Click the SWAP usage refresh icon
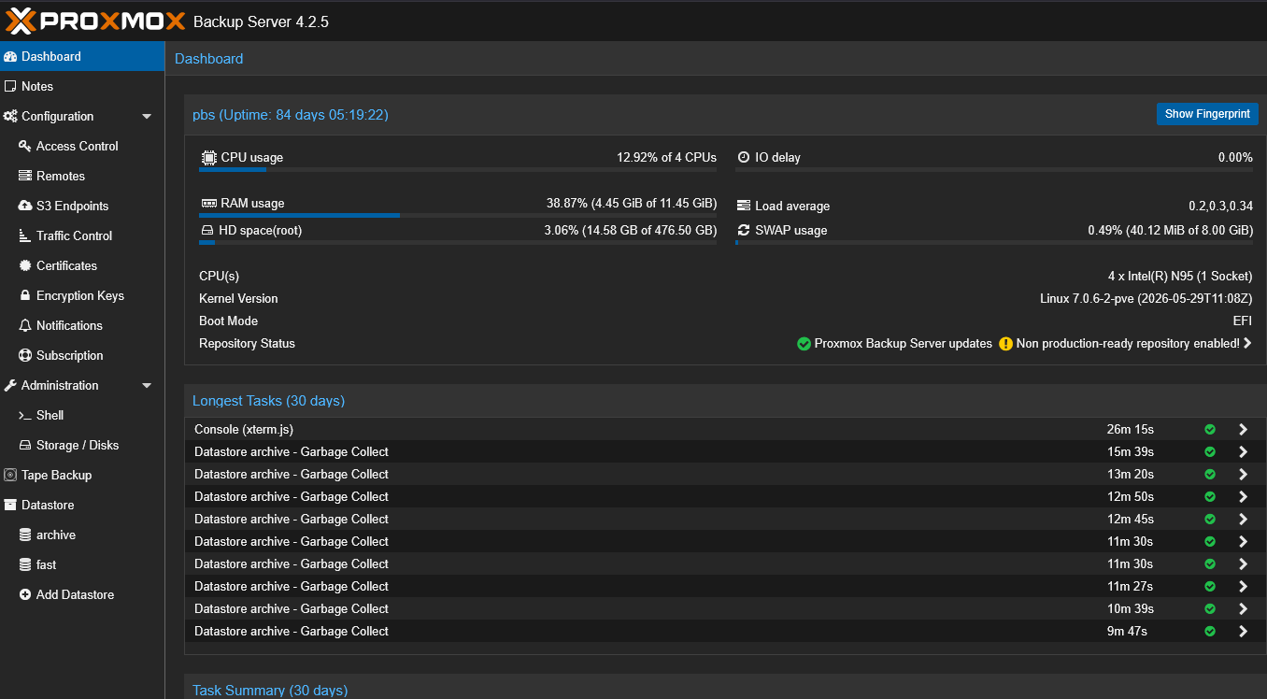 744,230
